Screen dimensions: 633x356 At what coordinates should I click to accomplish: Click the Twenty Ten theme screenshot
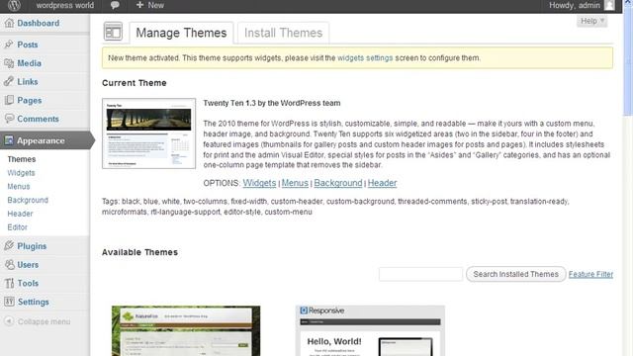(149, 133)
